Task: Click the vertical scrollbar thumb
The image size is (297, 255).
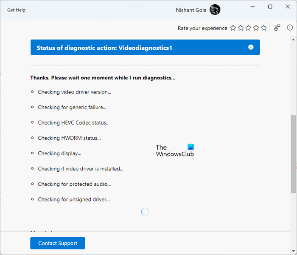Action: [x=294, y=154]
